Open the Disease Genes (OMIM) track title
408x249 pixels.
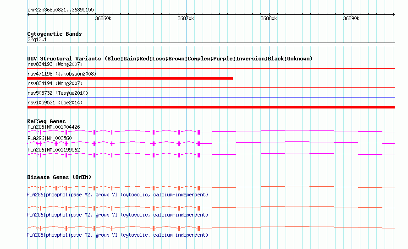pos(59,177)
